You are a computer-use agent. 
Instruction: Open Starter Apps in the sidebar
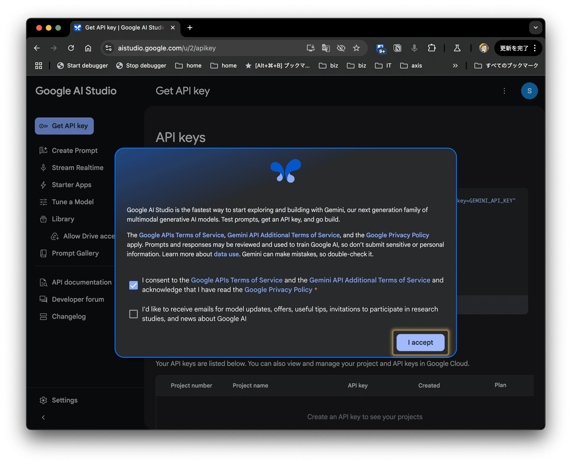click(x=65, y=185)
